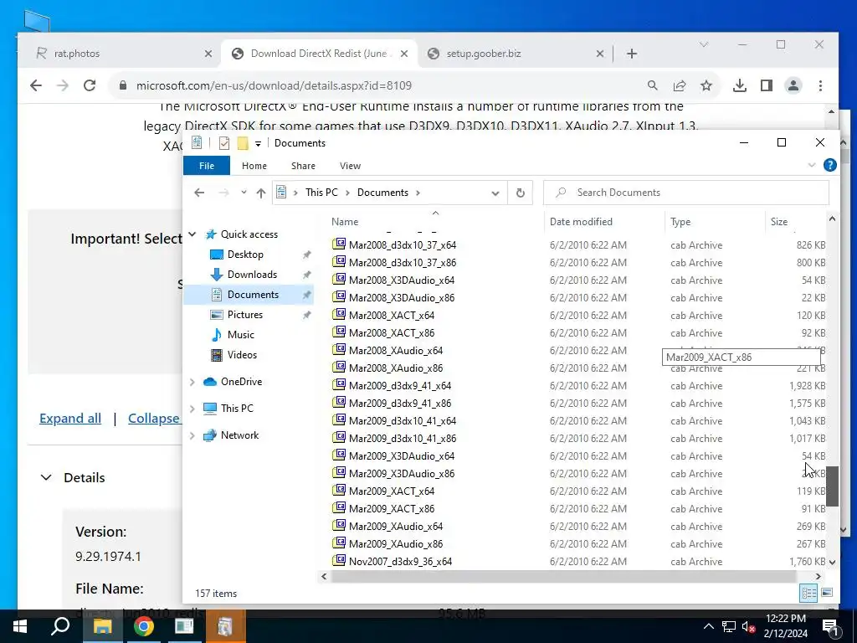
Task: Click the Explorer vertical scrollbar thumb
Action: (x=832, y=486)
